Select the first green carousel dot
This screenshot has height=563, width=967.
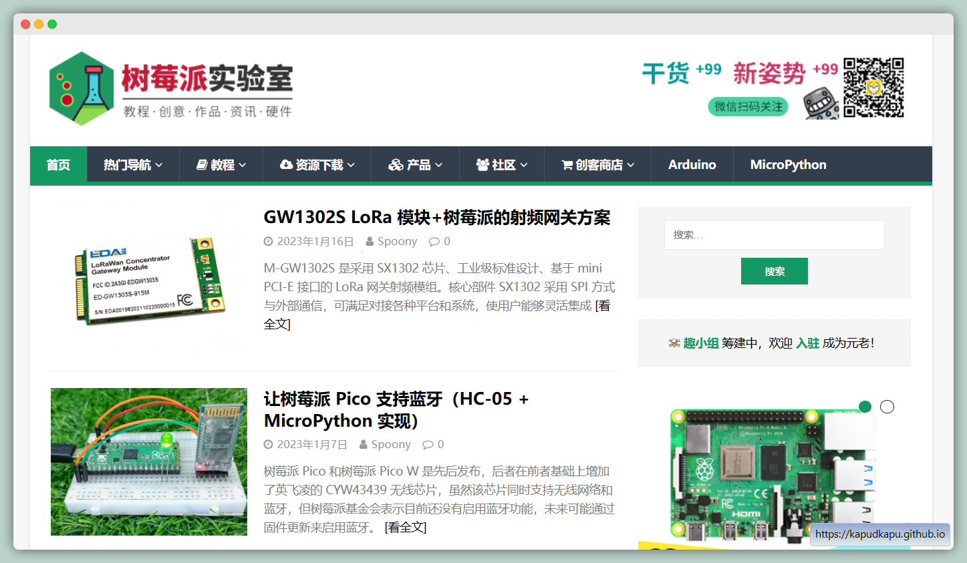pyautogui.click(x=865, y=407)
